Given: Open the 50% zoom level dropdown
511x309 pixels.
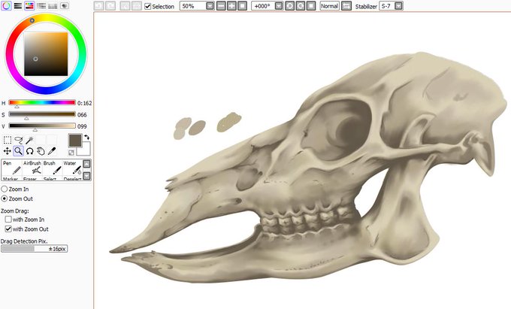Looking at the screenshot, I should (x=210, y=6).
